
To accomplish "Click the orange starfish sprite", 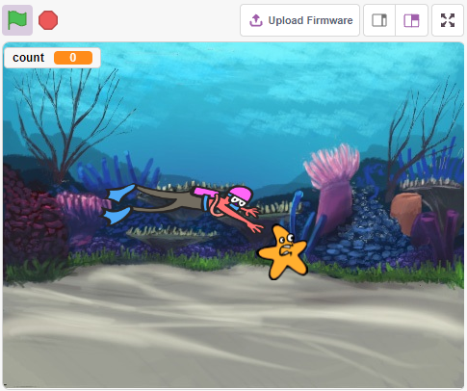I will point(282,252).
